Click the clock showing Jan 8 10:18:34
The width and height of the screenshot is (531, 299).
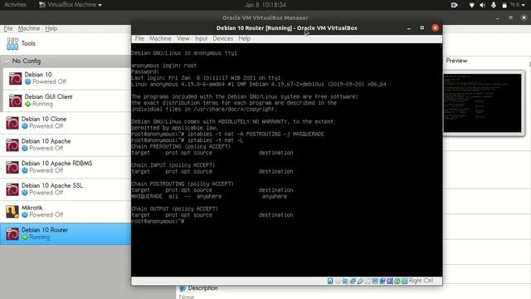click(x=265, y=5)
